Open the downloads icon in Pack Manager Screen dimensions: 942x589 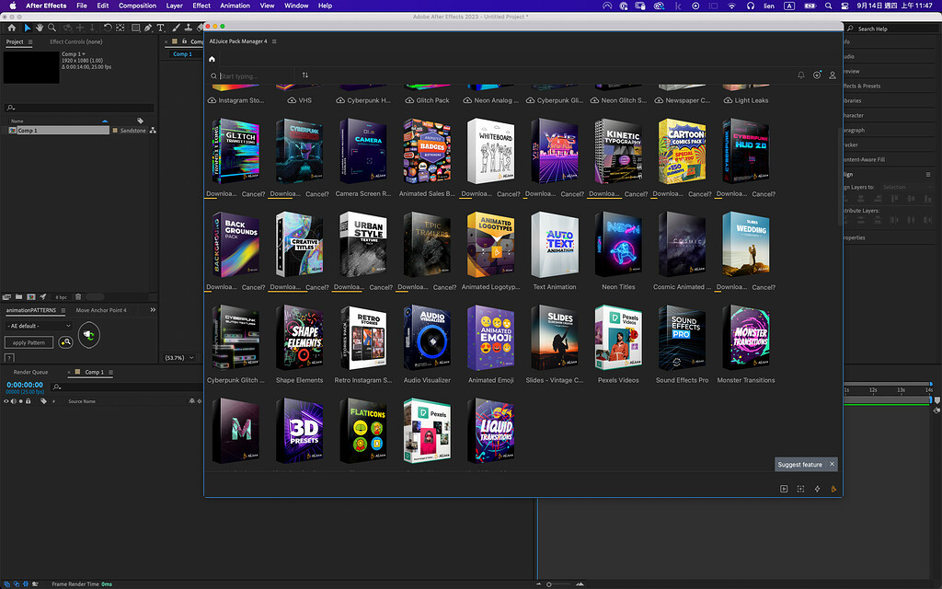pos(816,75)
